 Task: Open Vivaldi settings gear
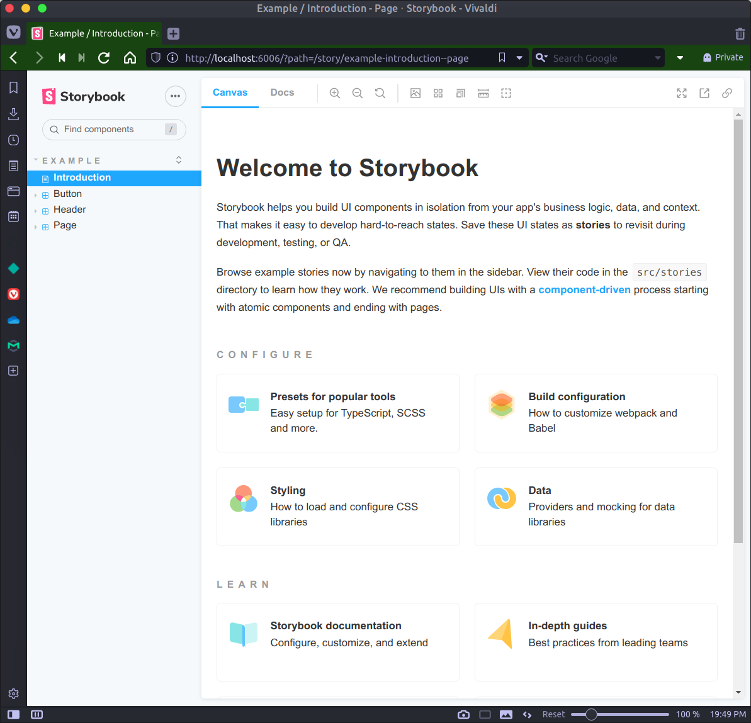[x=13, y=693]
